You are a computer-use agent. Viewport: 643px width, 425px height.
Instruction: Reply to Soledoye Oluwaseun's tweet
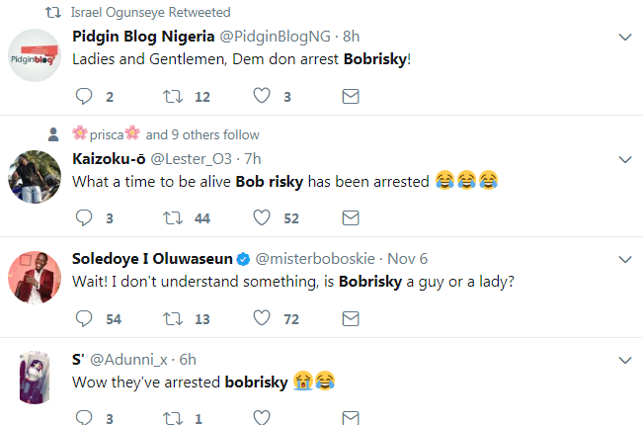(84, 318)
